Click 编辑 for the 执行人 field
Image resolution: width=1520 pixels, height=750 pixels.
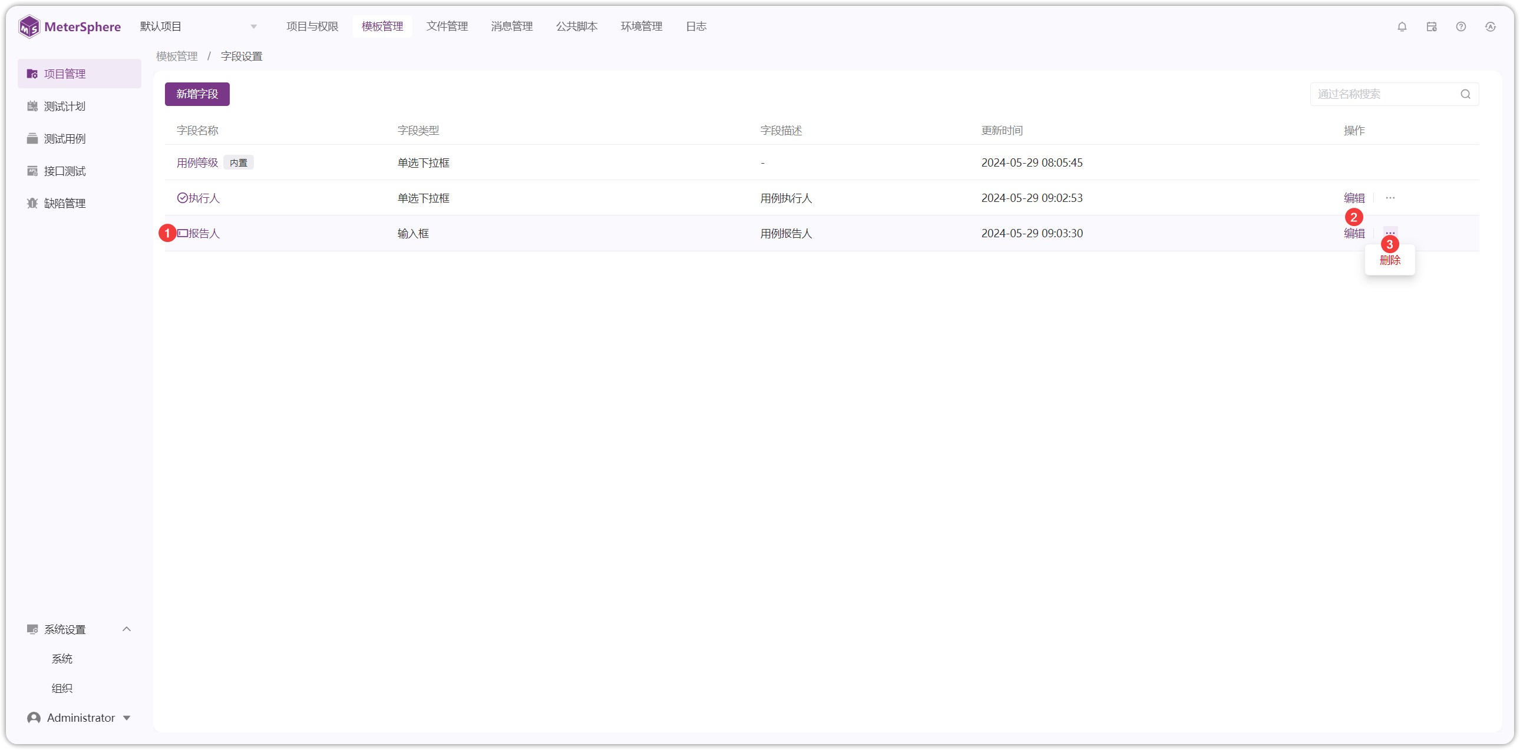(x=1354, y=198)
